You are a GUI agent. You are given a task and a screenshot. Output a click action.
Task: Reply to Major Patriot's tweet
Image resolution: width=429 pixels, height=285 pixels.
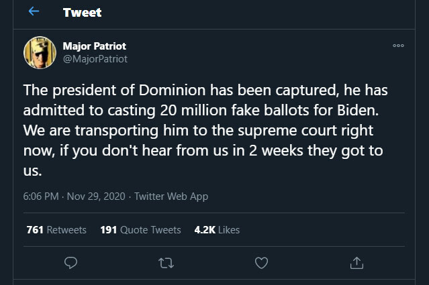[x=71, y=263]
